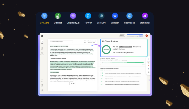The image size is (189, 109).
Task: Click the New plus icon in sidebar
Action: (42, 41)
